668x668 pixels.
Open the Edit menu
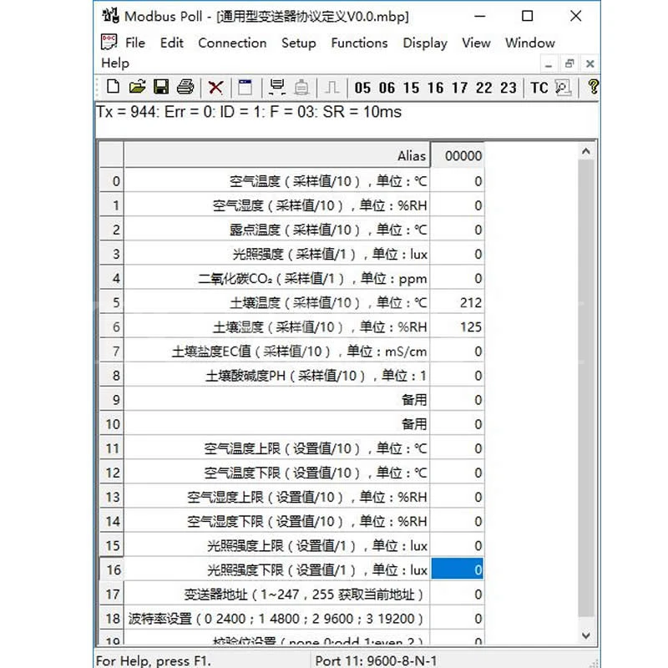point(172,43)
